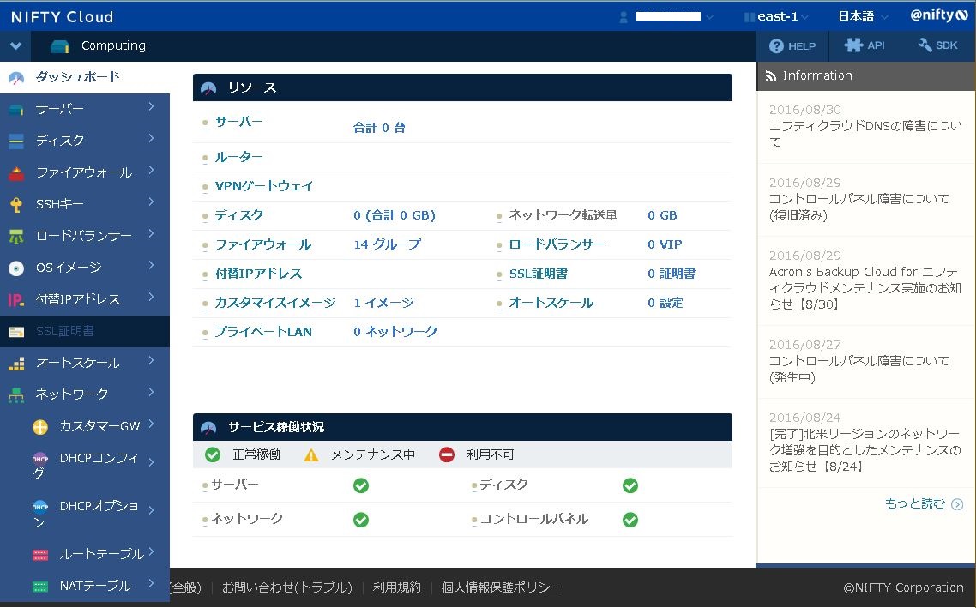Image resolution: width=976 pixels, height=608 pixels.
Task: Expand the サーバー sidebar submenu arrow
Action: [151, 107]
